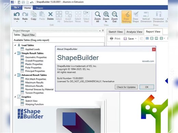Collapse the Load Tables group
This screenshot has width=178, height=133.
(x=15, y=45)
